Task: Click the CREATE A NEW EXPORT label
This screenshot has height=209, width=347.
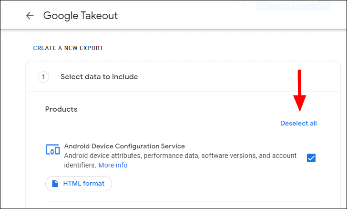Action: point(68,48)
